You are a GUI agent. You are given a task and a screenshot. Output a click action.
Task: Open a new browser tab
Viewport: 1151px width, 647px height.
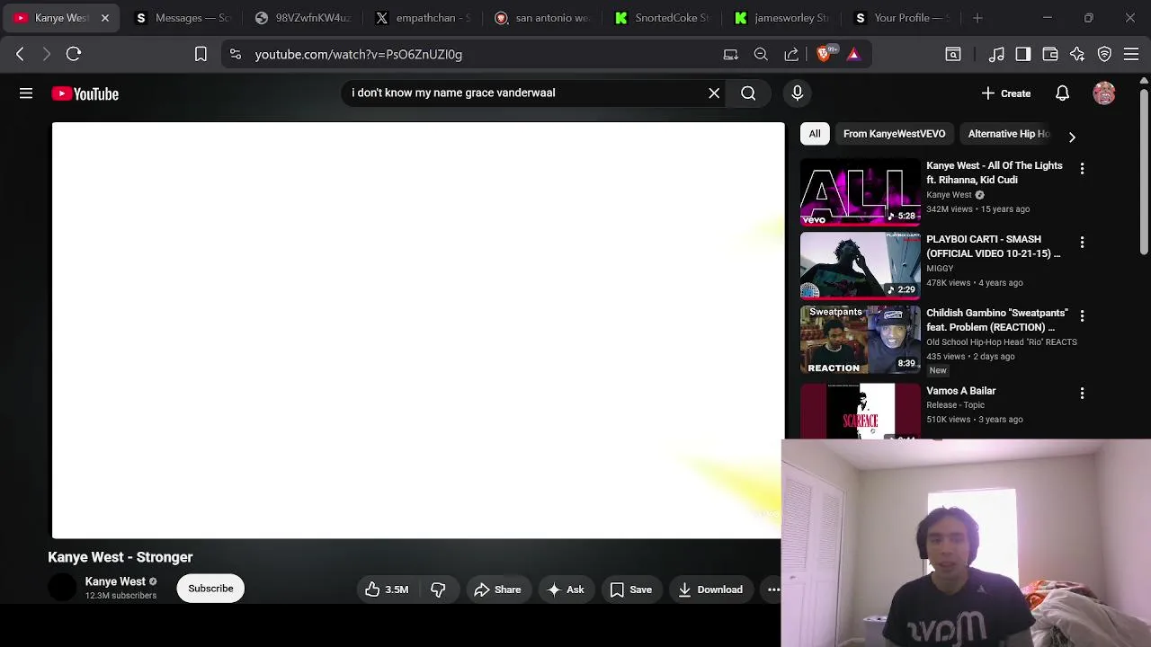click(x=977, y=18)
